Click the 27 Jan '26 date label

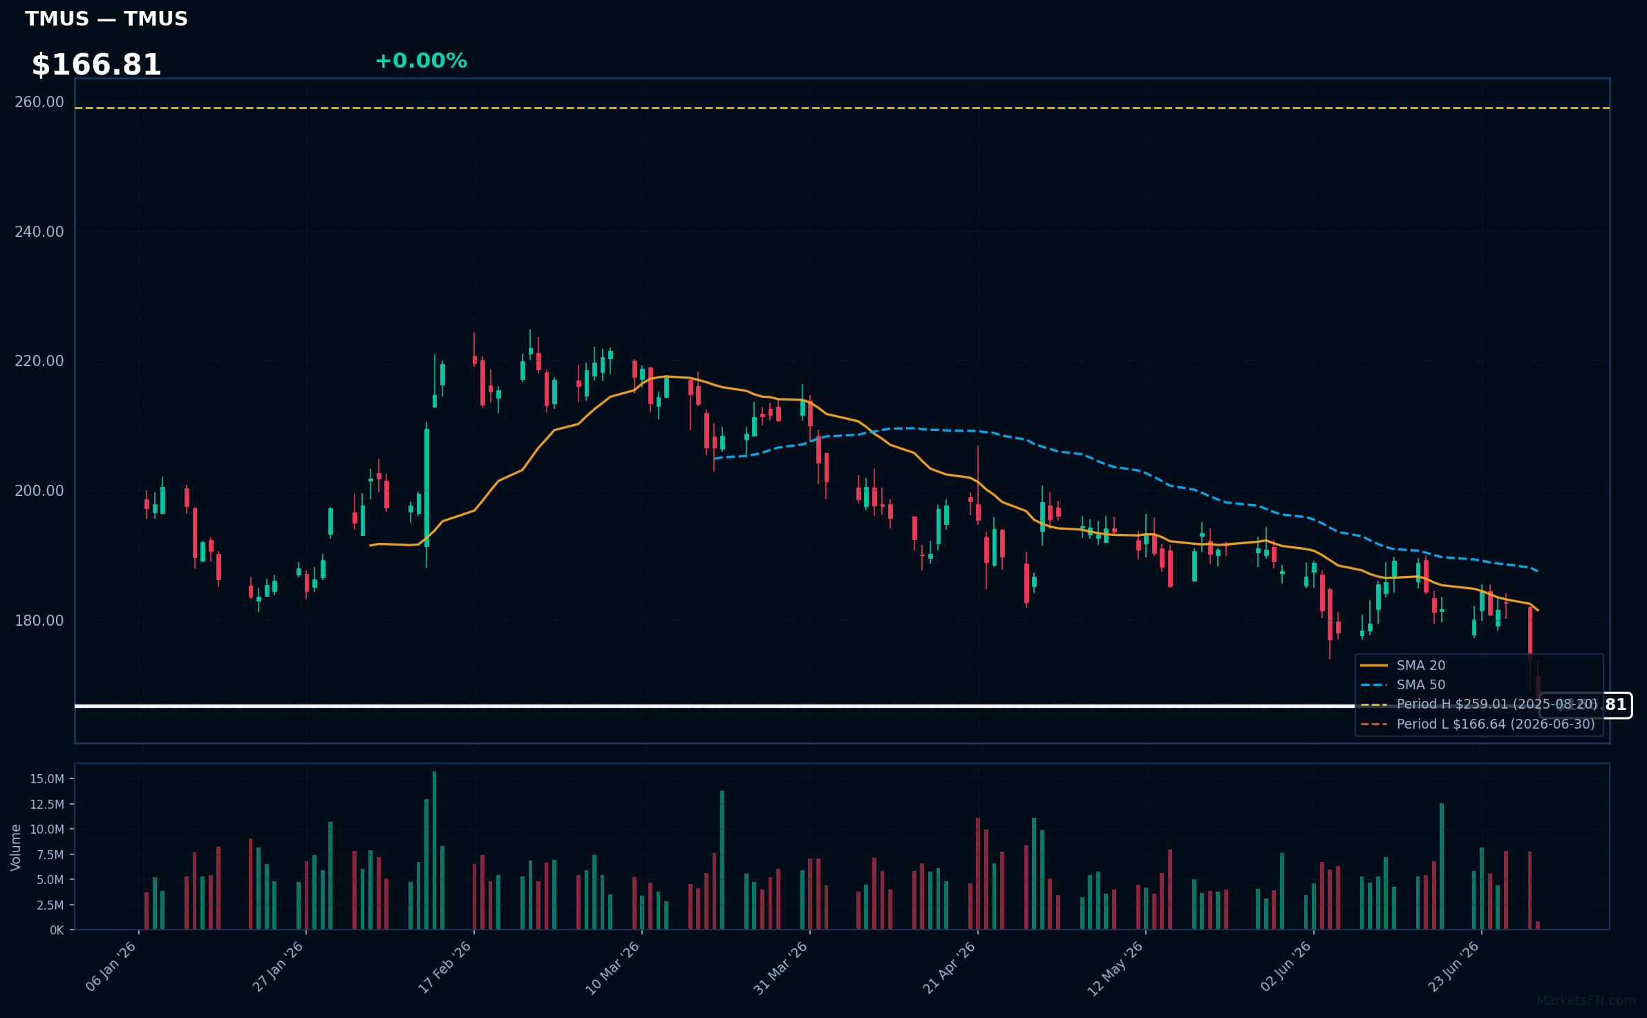point(279,967)
